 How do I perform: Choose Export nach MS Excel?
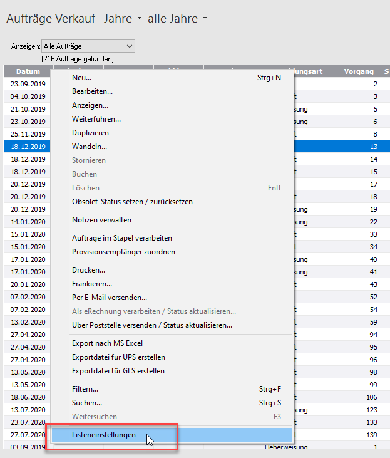click(107, 343)
